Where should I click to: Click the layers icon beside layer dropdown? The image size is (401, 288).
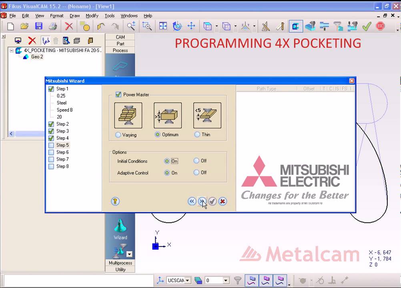click(x=198, y=280)
